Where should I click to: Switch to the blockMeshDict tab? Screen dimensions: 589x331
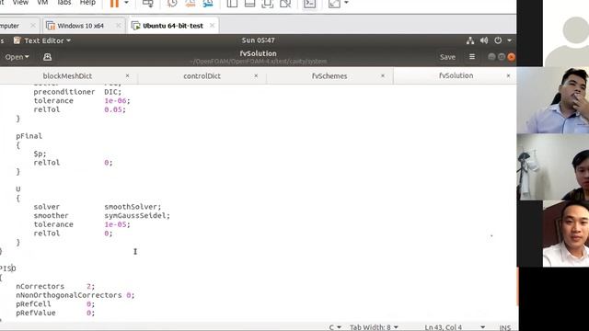(x=67, y=75)
